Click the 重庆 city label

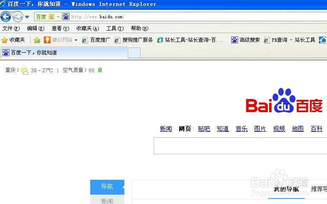coord(11,70)
